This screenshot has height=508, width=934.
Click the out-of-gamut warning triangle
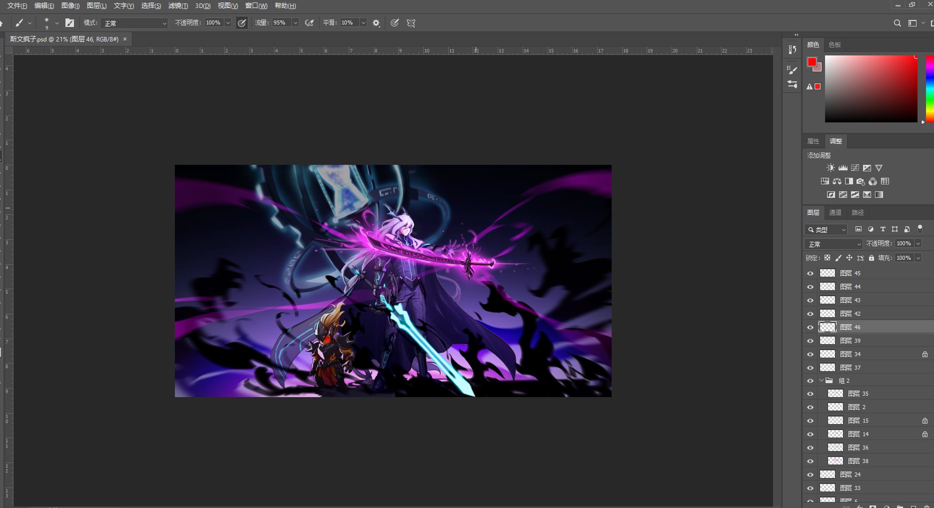[810, 87]
